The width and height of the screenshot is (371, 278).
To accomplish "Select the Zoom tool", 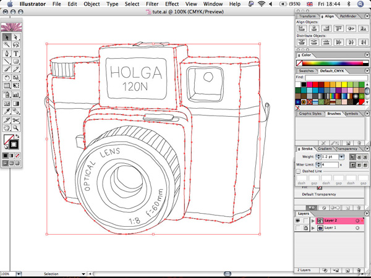I will [x=15, y=128].
